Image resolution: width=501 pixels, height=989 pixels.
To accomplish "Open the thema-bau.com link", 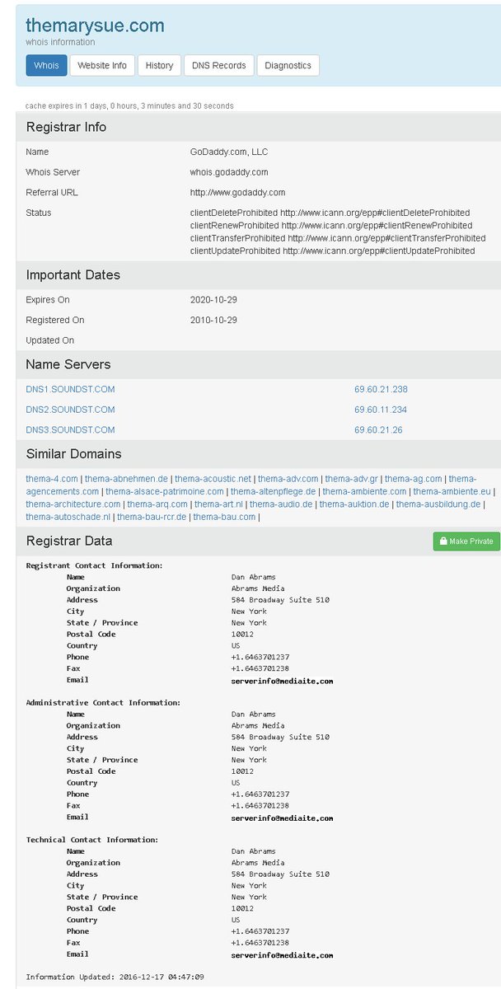I will pyautogui.click(x=224, y=517).
